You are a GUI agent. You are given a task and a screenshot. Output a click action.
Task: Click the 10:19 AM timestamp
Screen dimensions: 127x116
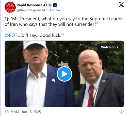[x=12, y=112]
